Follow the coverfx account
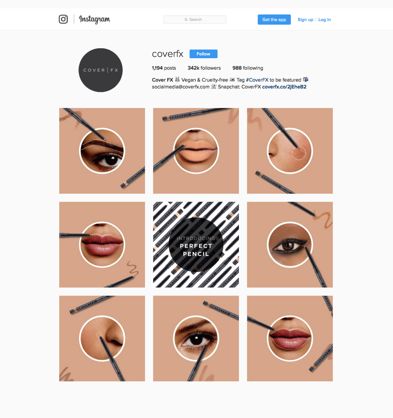The width and height of the screenshot is (393, 418). coord(203,54)
